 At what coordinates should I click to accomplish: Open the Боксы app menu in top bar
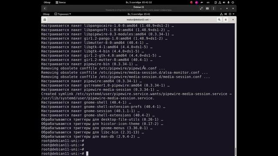click(x=61, y=3)
